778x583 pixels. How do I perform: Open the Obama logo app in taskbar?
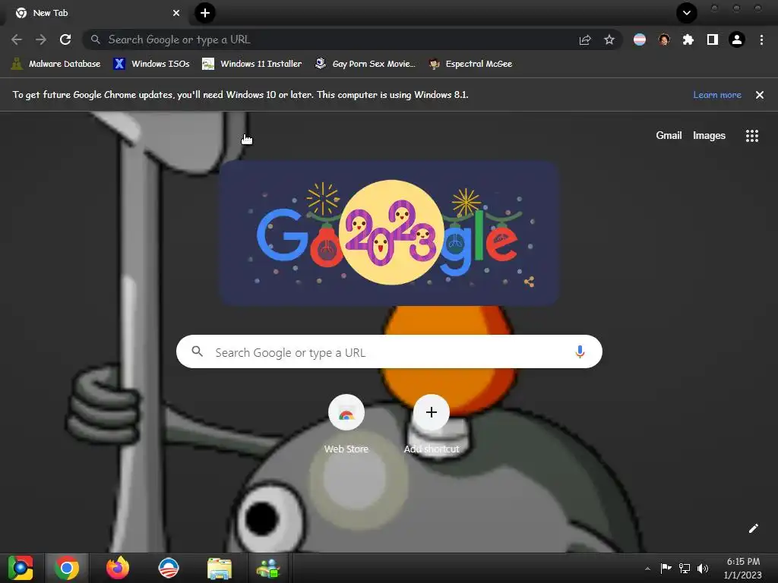coord(168,568)
